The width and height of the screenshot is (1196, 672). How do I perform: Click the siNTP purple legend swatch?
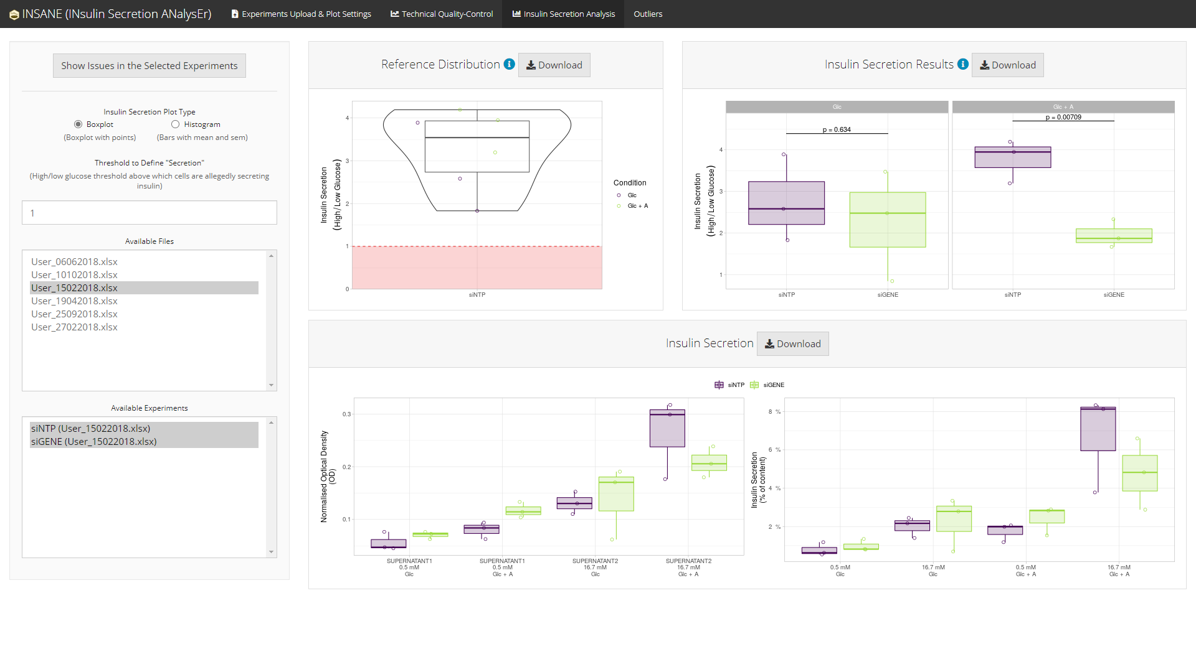click(719, 385)
